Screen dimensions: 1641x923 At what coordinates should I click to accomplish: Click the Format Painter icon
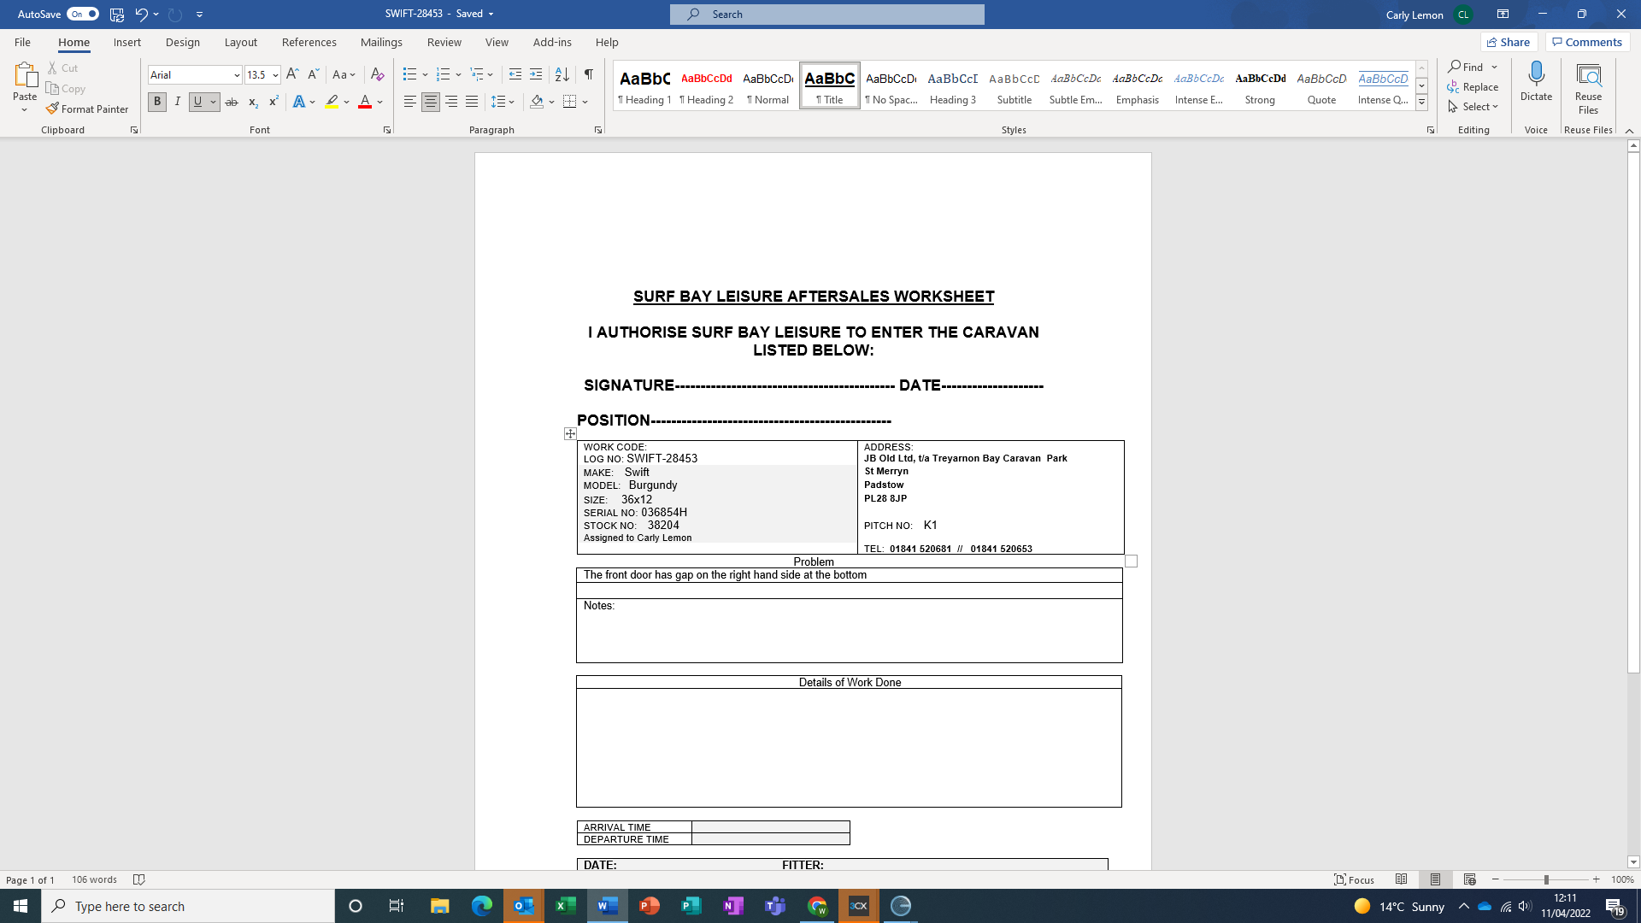tap(53, 109)
